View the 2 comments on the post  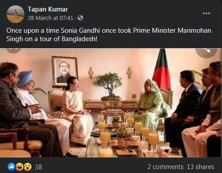pos(165,167)
